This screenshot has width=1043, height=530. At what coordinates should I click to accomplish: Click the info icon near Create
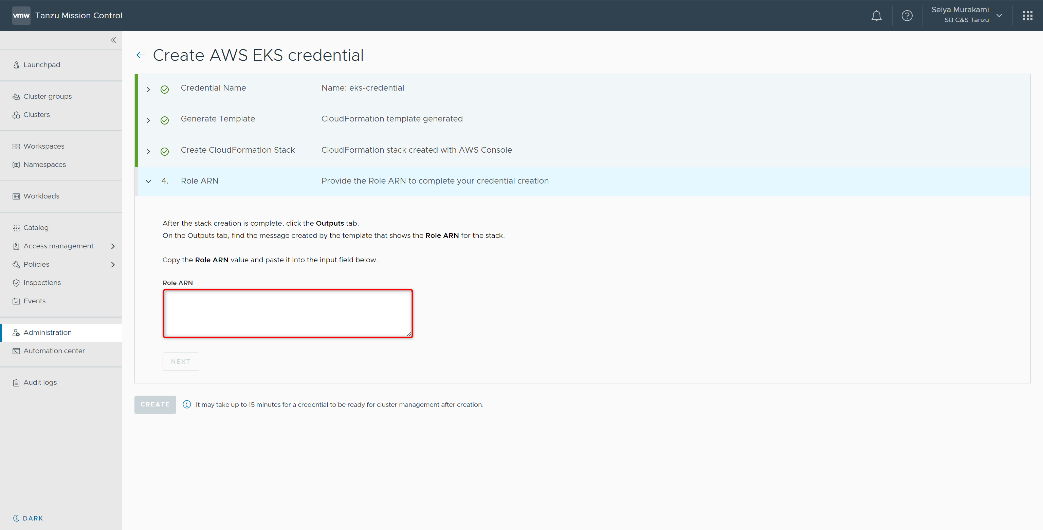click(187, 404)
